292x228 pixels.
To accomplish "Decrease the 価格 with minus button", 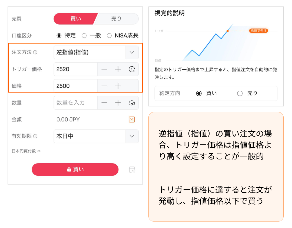I will pos(104,86).
